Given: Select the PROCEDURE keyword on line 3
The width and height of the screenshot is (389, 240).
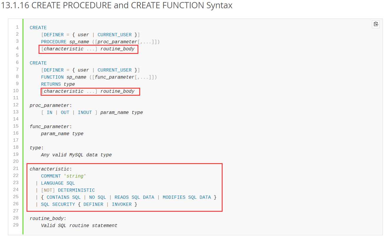Looking at the screenshot, I should click(x=54, y=42).
